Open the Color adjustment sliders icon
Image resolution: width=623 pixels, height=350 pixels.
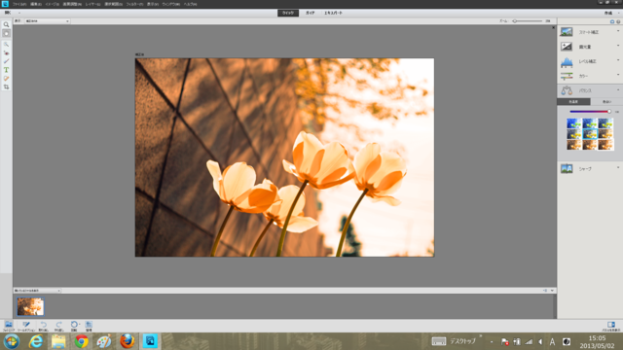point(567,76)
